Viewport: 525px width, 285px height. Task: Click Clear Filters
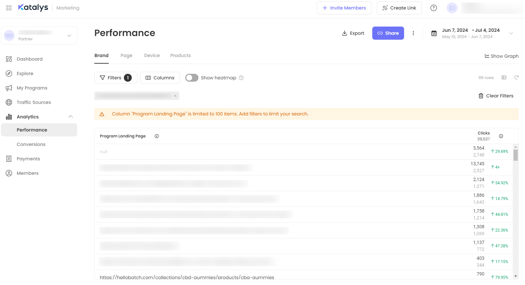pyautogui.click(x=496, y=96)
